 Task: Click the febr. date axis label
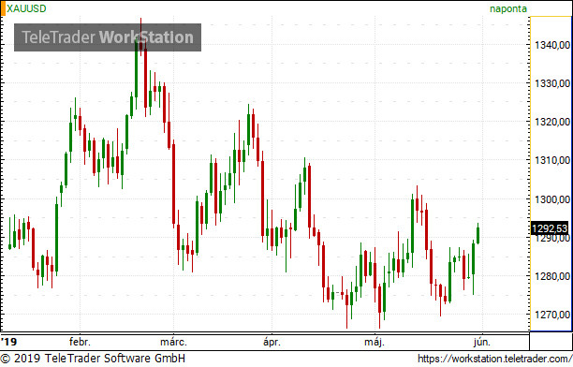(80, 342)
